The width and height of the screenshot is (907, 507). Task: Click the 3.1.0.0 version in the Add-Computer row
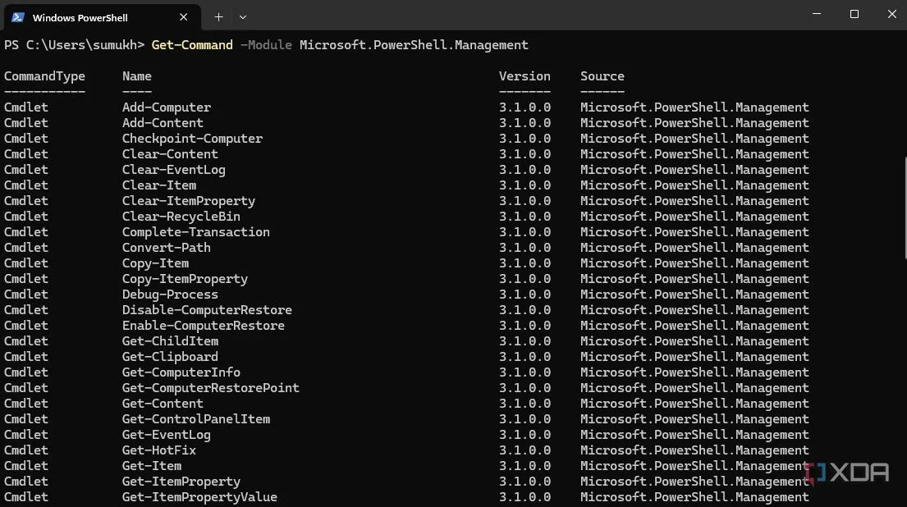pos(525,107)
